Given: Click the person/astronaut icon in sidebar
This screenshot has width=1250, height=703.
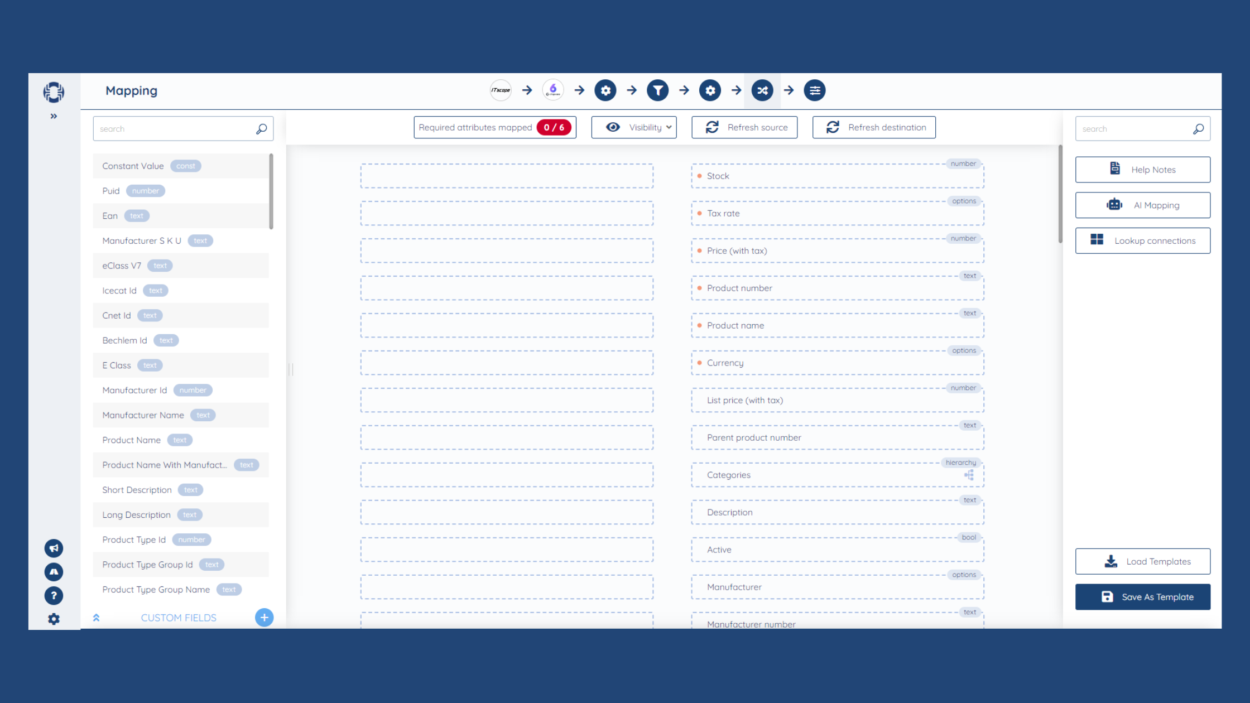Looking at the screenshot, I should [53, 572].
